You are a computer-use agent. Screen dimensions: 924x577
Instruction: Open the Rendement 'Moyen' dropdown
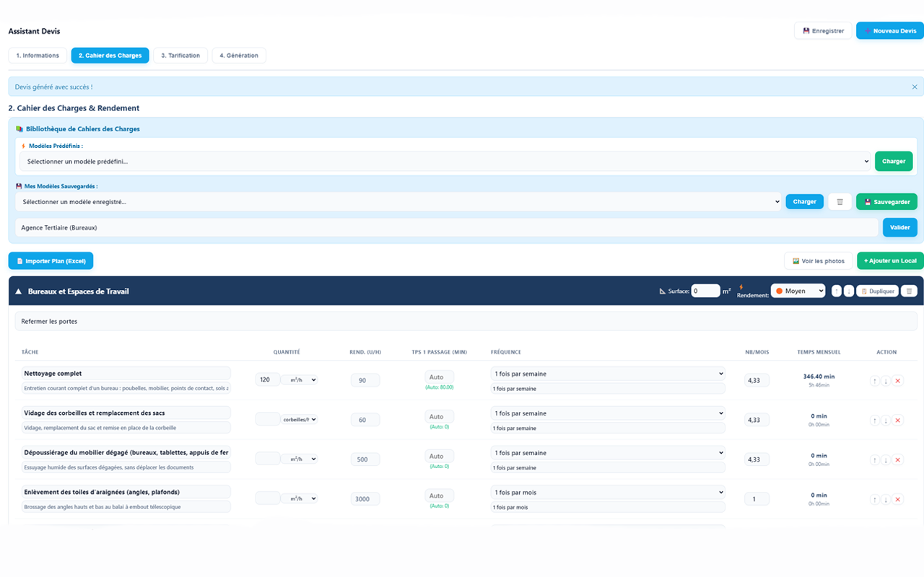click(798, 291)
